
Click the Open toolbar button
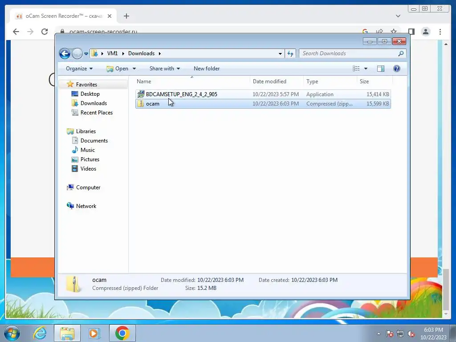(117, 69)
